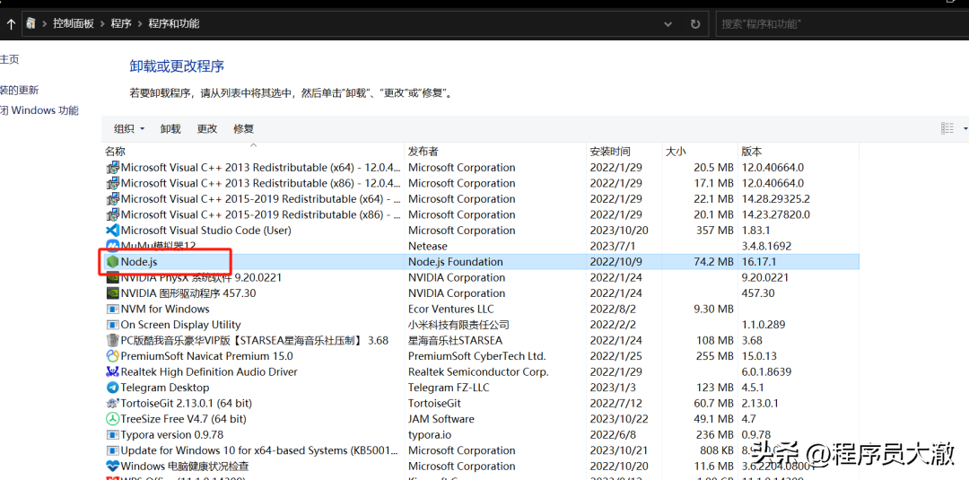The image size is (969, 480).
Task: Select Microsoft Visual Studio Code (User) entry
Action: (x=205, y=231)
